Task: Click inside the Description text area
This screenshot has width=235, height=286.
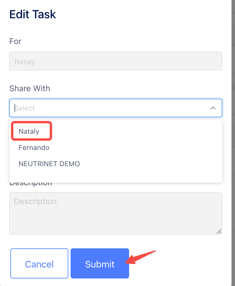Action: 115,213
